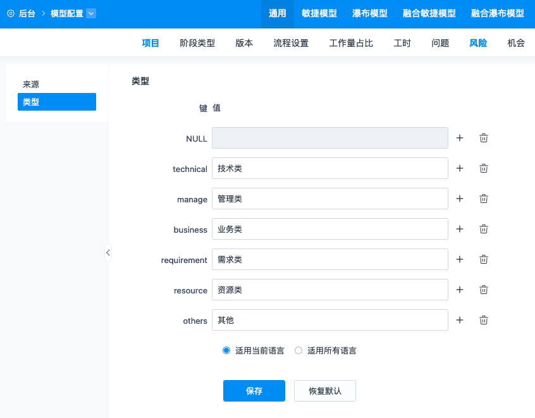Click the plus icon beside technical row
535x418 pixels.
[460, 168]
